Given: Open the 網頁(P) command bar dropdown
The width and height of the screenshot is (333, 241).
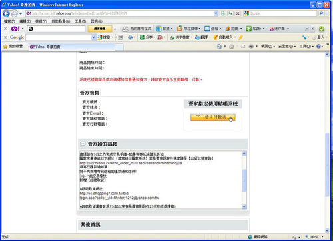Looking at the screenshot, I should click(268, 46).
